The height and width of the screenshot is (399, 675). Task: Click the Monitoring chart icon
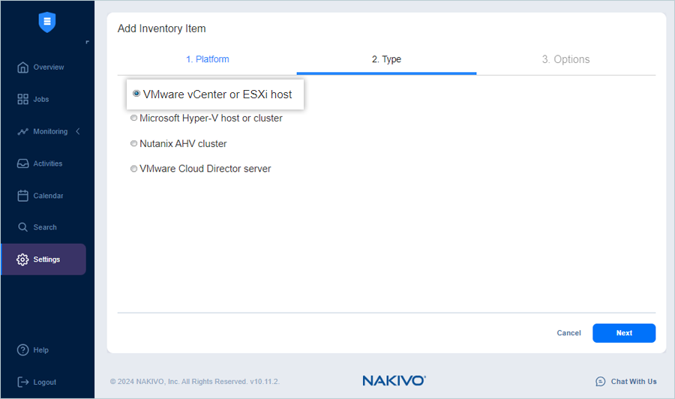pyautogui.click(x=22, y=131)
